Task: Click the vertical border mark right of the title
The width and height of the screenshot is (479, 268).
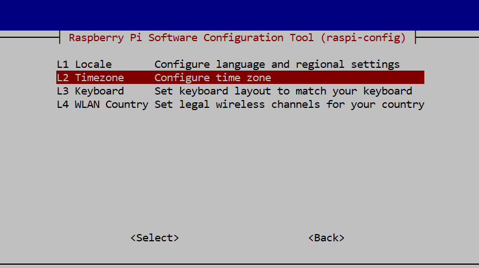Action: click(x=415, y=37)
